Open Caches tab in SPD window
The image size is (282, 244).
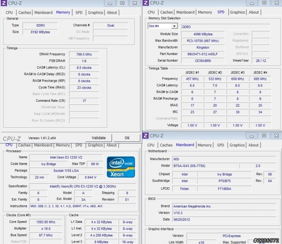pos(167,12)
